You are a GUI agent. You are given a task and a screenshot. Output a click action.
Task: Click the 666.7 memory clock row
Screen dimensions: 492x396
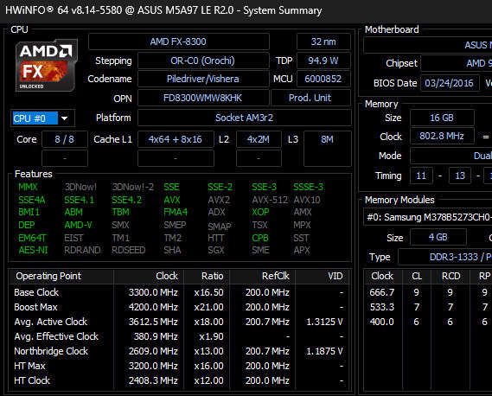click(428, 292)
